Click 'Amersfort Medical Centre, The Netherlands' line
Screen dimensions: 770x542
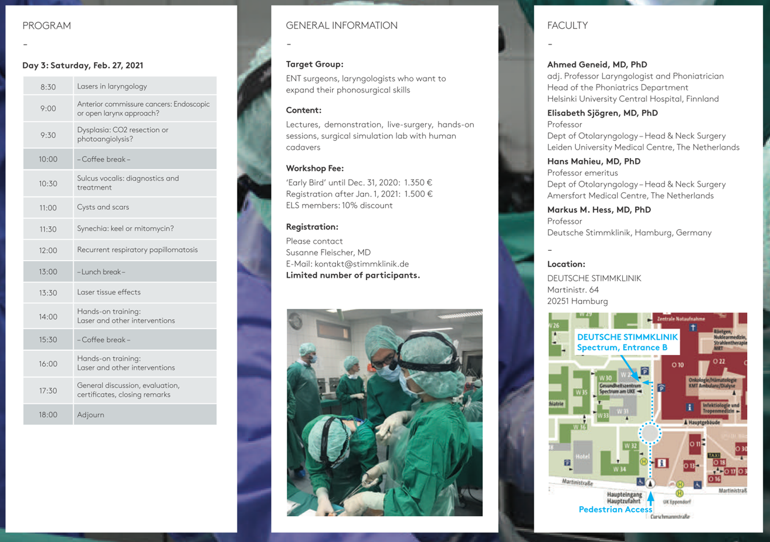630,196
